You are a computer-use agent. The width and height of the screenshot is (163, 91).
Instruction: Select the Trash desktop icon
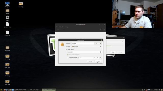tap(7, 18)
